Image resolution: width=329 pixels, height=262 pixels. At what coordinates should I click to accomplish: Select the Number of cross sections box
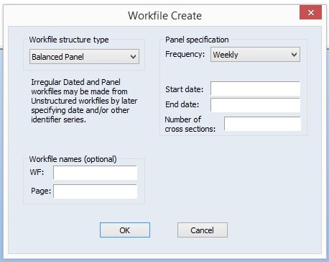[262, 124]
